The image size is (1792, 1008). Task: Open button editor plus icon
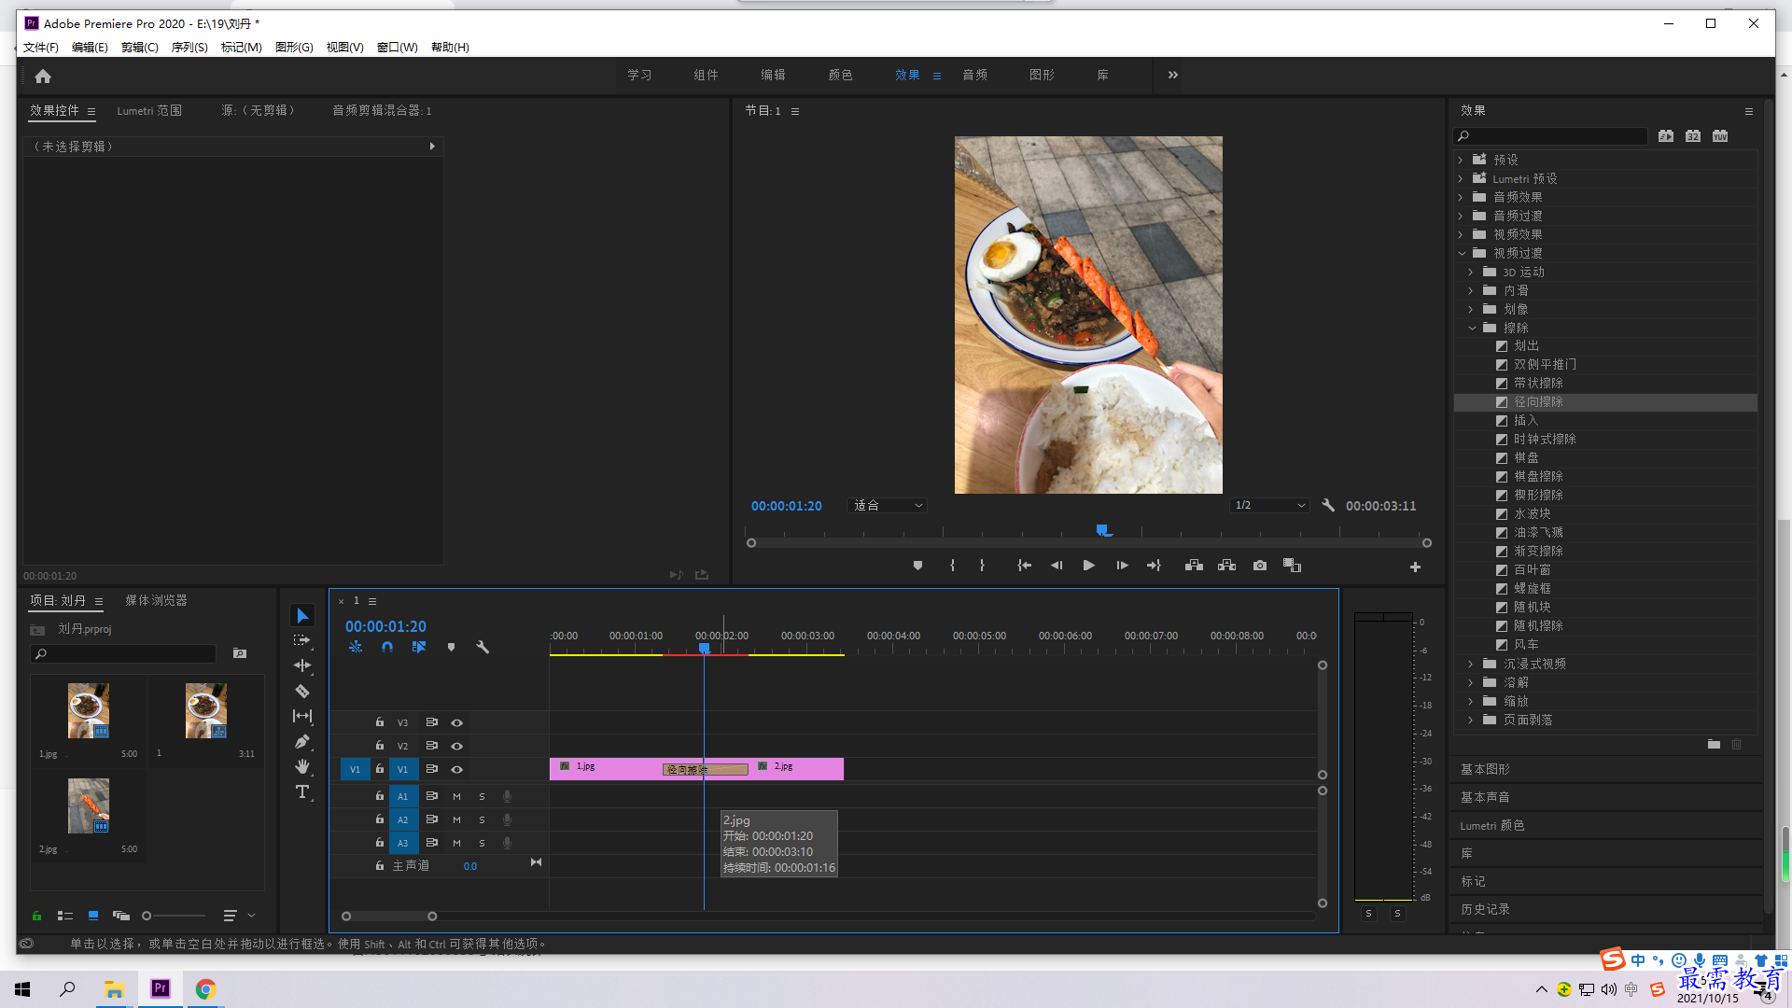click(1415, 567)
